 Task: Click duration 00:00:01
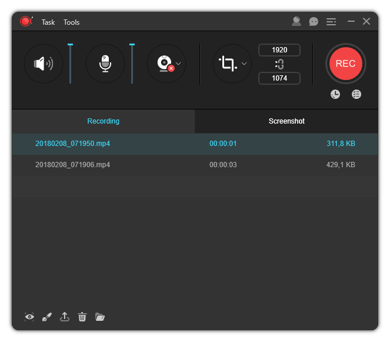coord(223,144)
